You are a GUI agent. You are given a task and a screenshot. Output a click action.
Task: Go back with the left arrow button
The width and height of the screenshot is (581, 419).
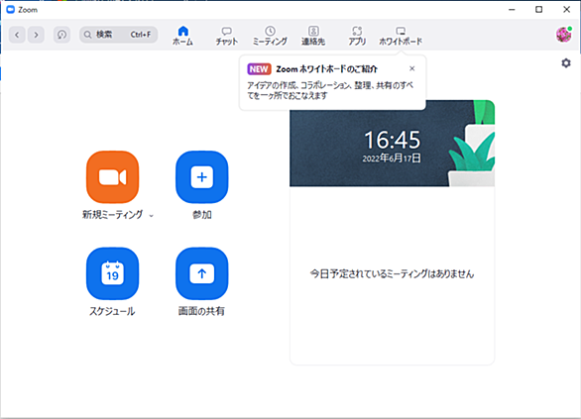tap(17, 35)
